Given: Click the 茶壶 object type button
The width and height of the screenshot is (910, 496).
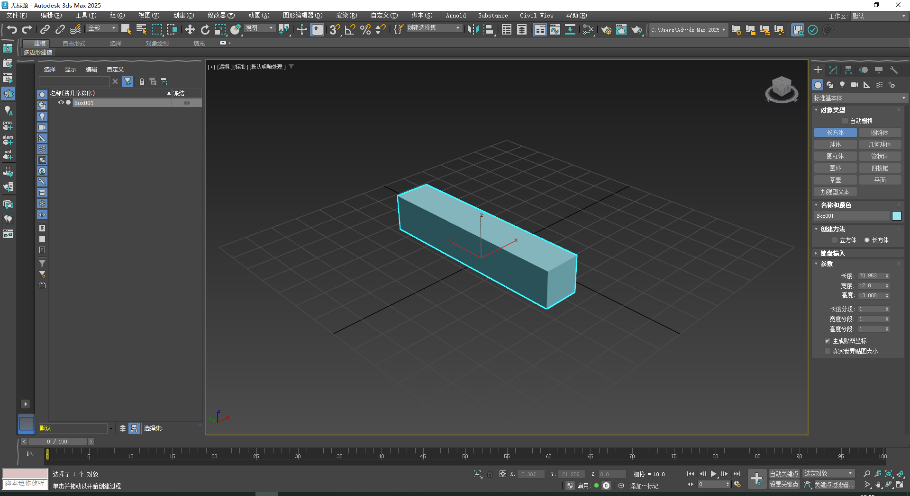Looking at the screenshot, I should [835, 180].
